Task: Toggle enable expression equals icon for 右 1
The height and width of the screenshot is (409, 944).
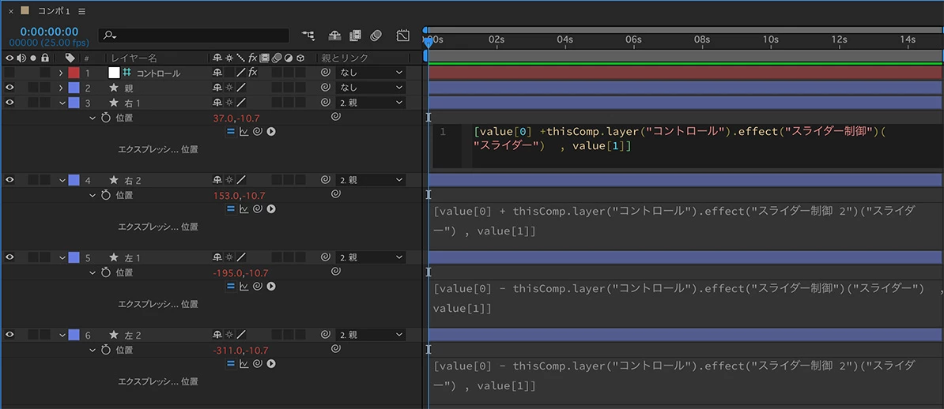Action: [x=231, y=131]
